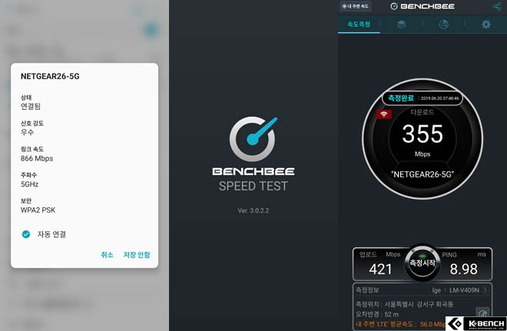Select the 5GHz frequency value
Viewport: 507px width, 331px height.
(29, 184)
